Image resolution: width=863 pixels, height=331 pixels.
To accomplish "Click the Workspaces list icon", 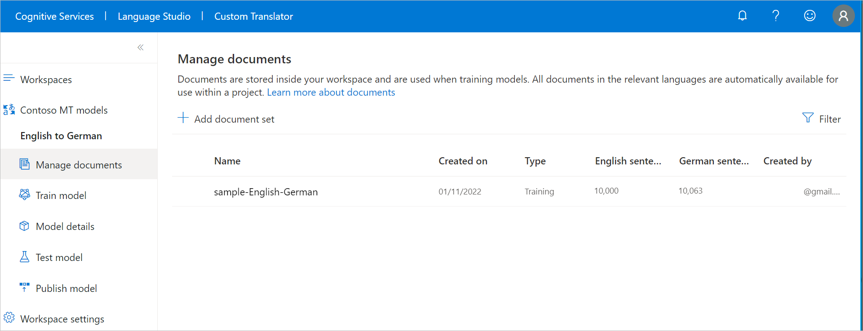I will tap(9, 78).
